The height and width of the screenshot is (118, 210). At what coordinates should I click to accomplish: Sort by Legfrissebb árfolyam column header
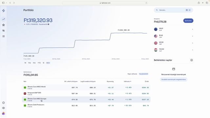88,81
